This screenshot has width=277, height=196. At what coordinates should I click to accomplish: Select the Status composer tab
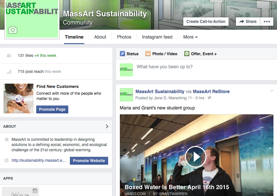pos(129,54)
